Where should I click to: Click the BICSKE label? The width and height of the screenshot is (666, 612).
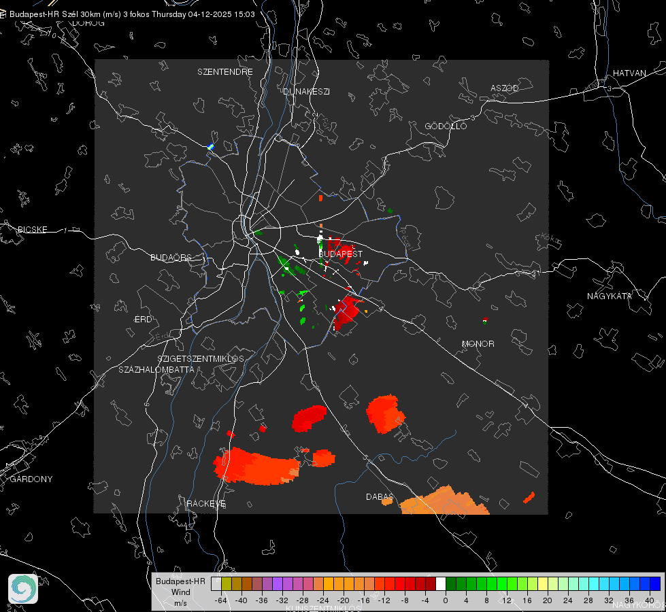(32, 229)
